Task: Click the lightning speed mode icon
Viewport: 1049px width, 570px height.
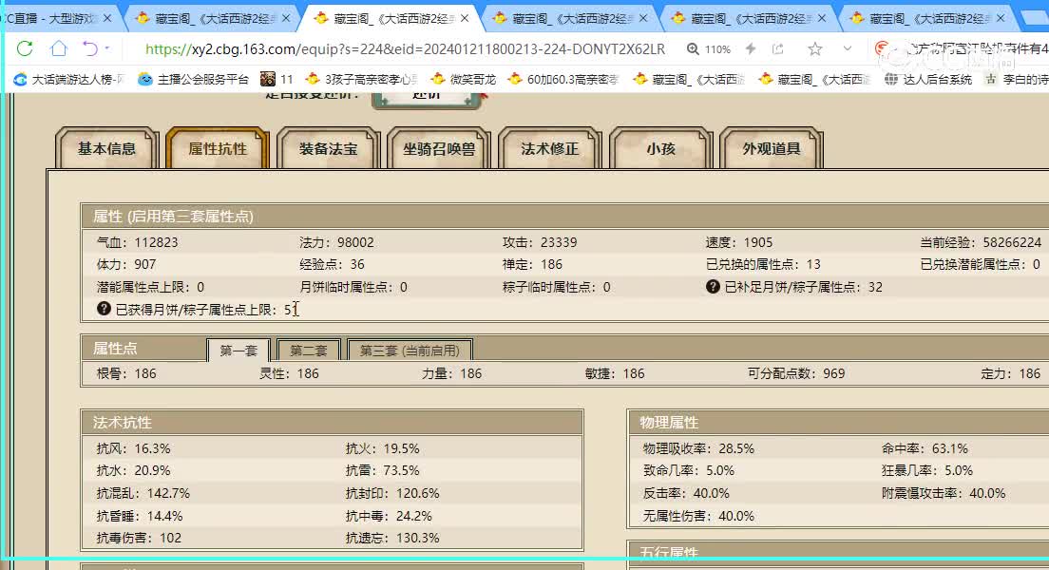Action: pos(751,48)
